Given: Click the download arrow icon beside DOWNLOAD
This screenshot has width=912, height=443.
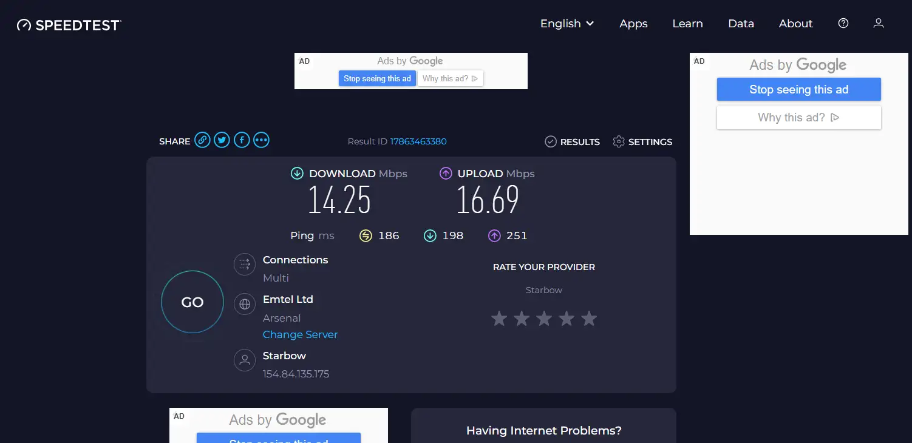Looking at the screenshot, I should point(297,174).
